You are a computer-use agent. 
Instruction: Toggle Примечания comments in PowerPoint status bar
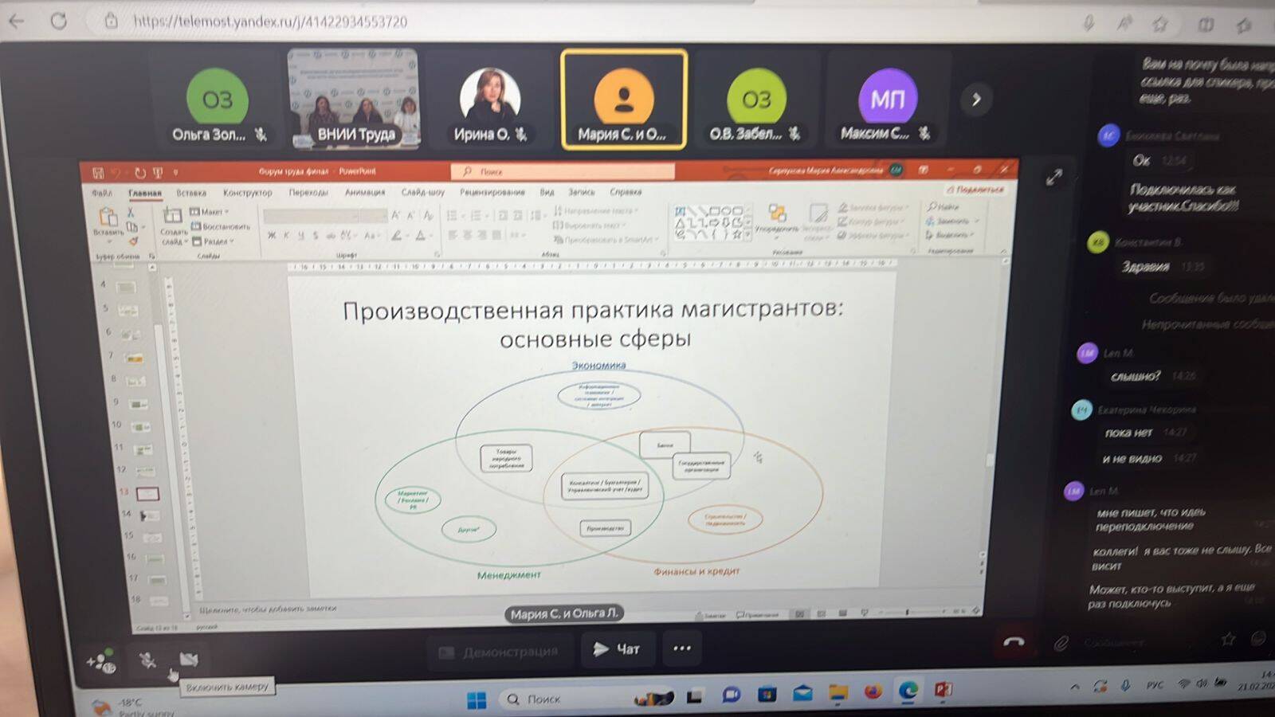pos(758,615)
